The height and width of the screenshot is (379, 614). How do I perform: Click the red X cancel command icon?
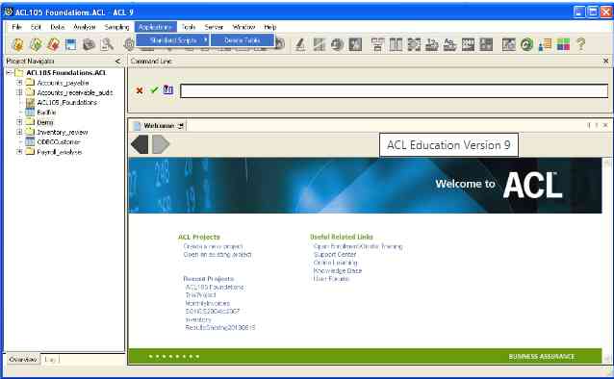click(140, 90)
